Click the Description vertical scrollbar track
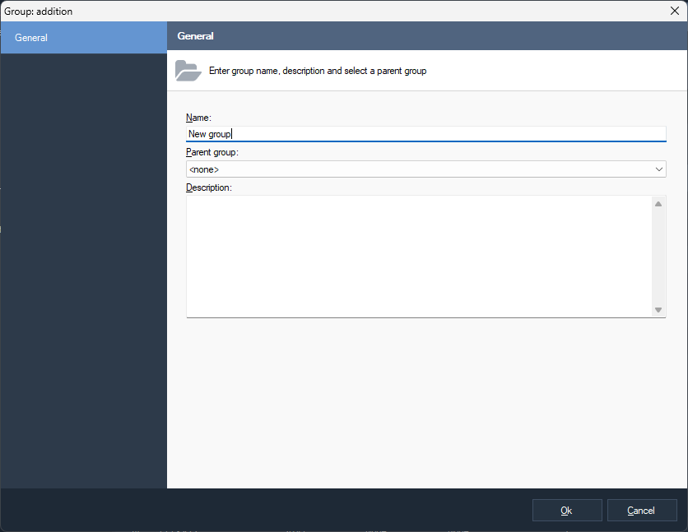 658,256
